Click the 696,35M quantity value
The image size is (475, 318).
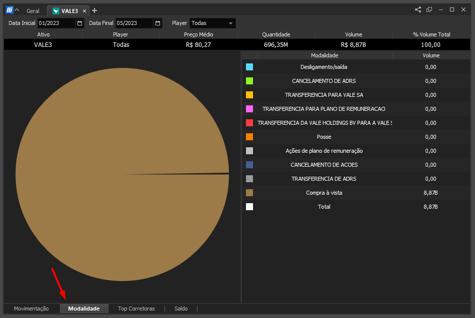[x=276, y=45]
